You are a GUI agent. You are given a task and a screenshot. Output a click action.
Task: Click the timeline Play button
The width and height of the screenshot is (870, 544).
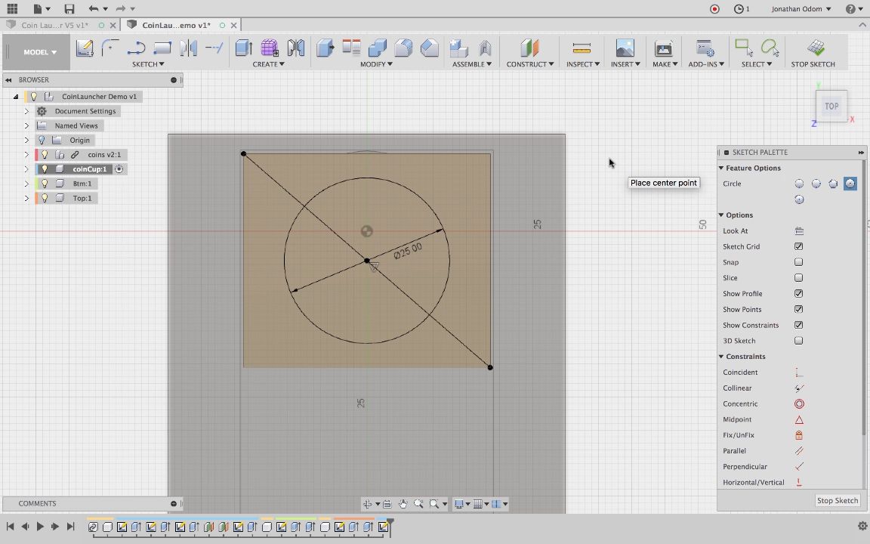(x=40, y=527)
